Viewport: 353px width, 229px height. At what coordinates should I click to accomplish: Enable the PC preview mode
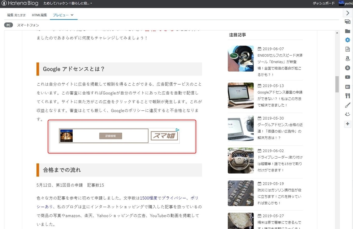tap(8, 25)
